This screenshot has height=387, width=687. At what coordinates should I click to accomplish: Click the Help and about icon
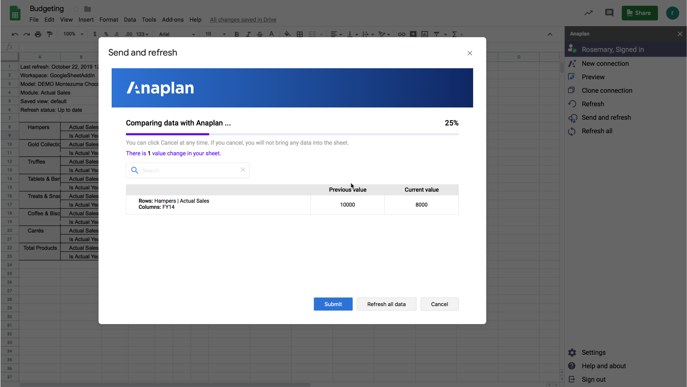point(572,366)
